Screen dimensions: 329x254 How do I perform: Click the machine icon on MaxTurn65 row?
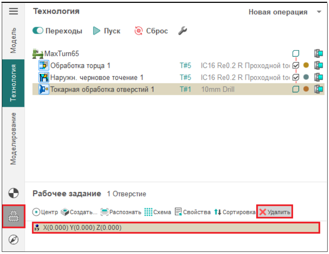[318, 54]
